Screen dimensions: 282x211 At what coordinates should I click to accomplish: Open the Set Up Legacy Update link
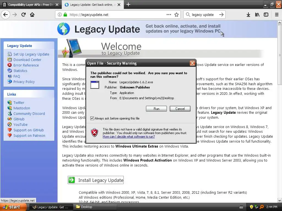[31, 54]
